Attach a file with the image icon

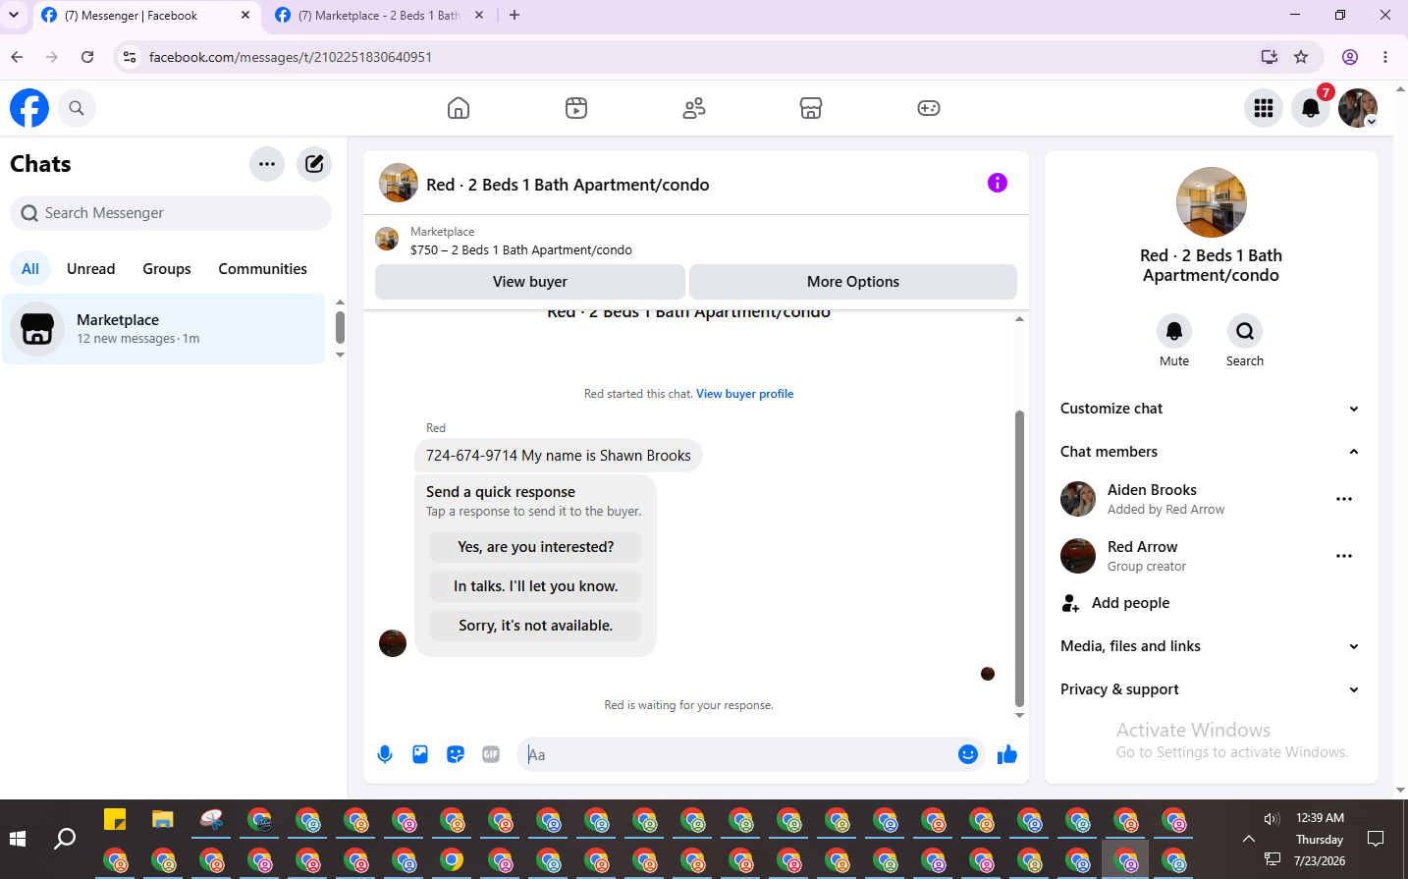420,754
